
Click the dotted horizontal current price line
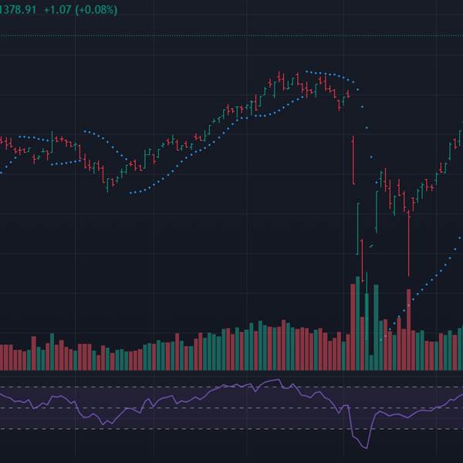pyautogui.click(x=231, y=35)
